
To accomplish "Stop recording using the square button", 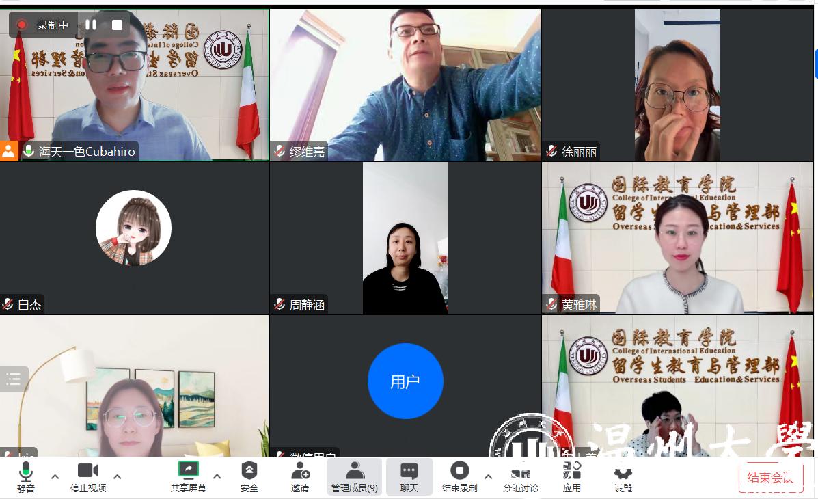I will [x=117, y=25].
